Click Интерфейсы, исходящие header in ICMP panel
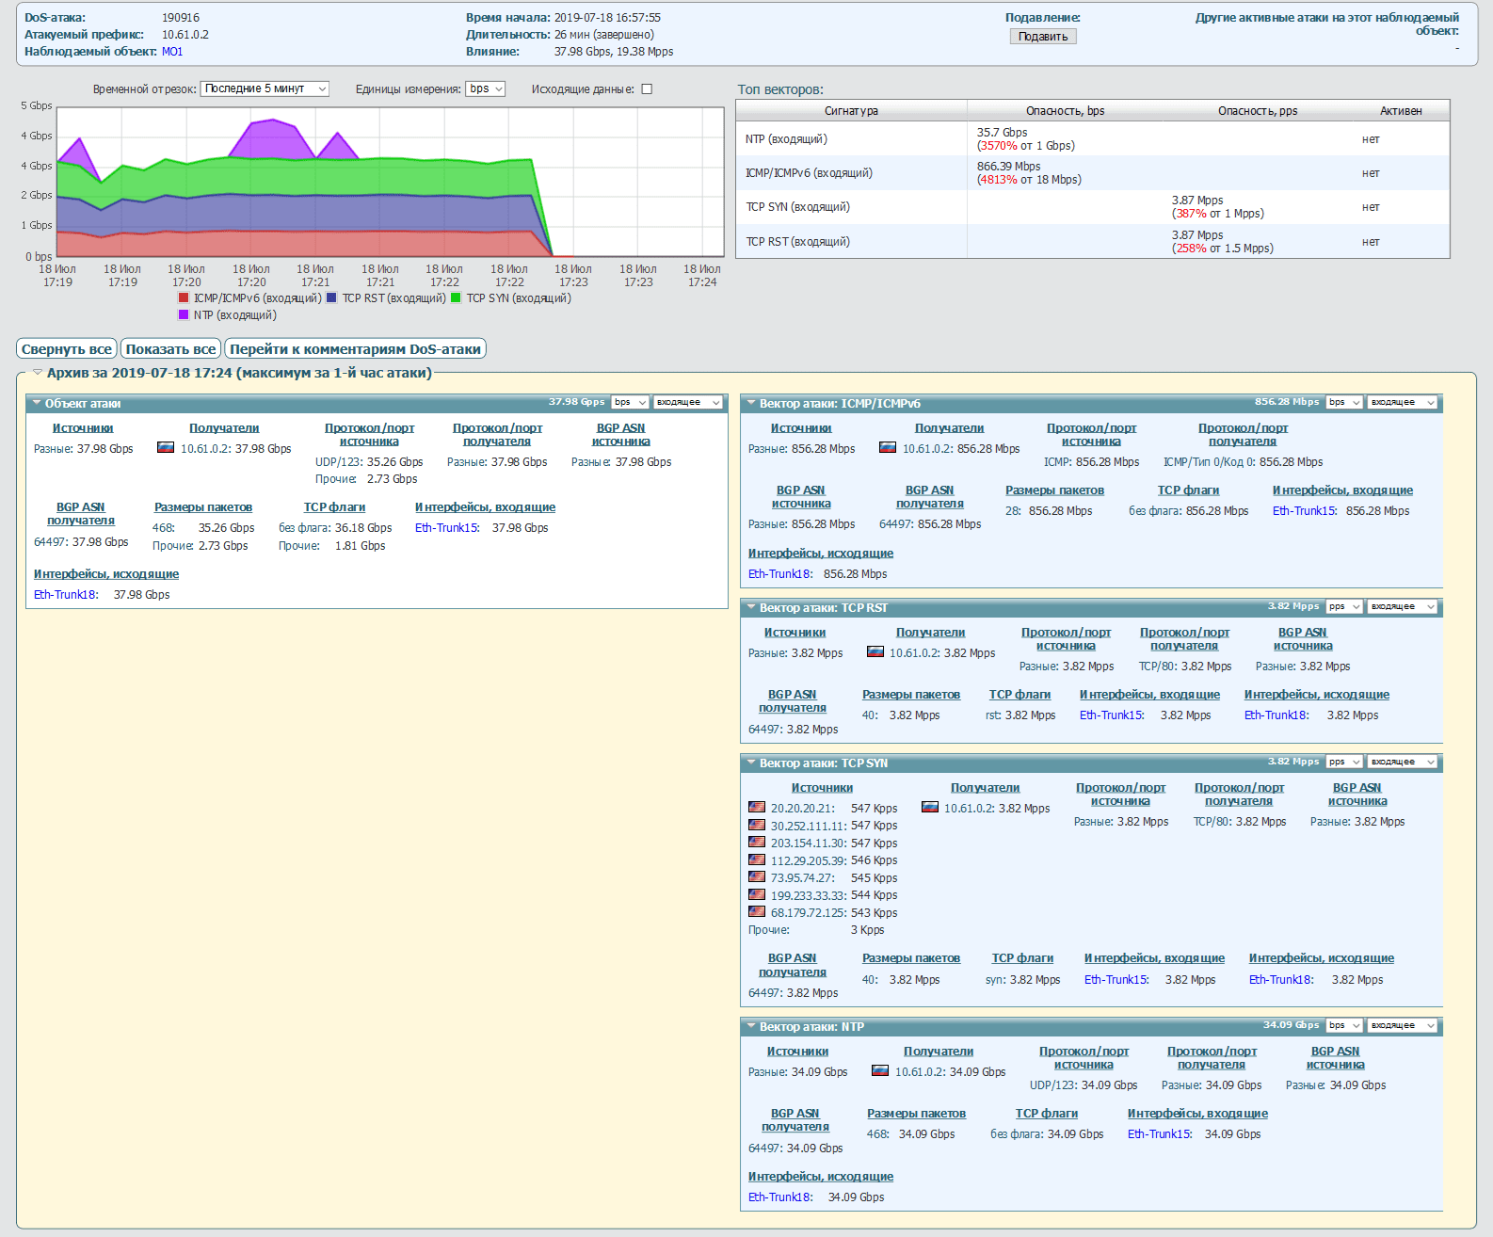Viewport: 1493px width, 1237px height. point(821,554)
